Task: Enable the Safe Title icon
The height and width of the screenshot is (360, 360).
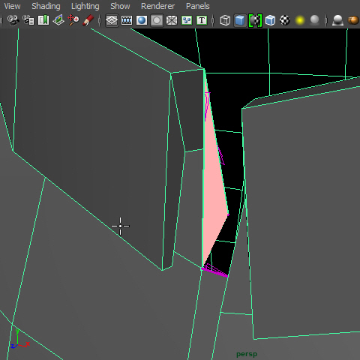Action: pyautogui.click(x=202, y=20)
